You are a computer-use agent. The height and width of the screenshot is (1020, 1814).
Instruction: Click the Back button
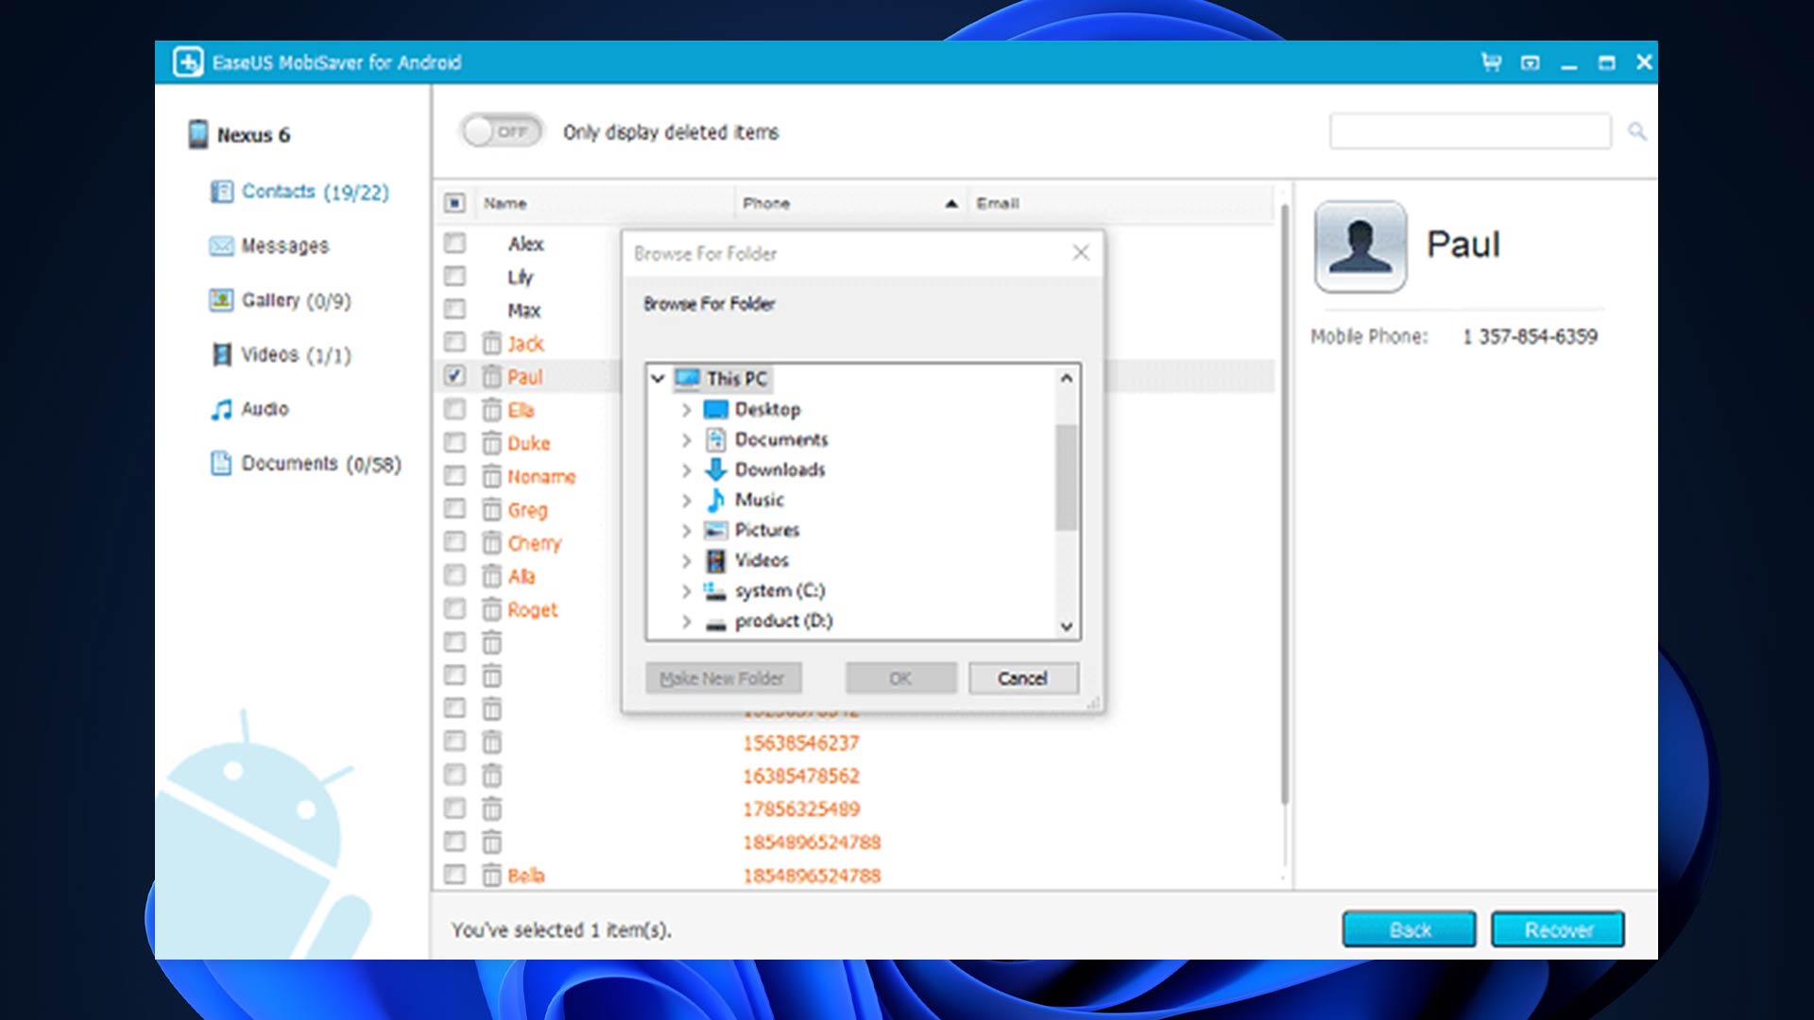tap(1409, 929)
